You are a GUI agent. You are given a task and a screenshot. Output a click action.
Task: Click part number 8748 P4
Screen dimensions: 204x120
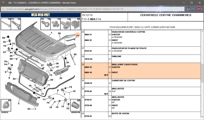(88, 83)
